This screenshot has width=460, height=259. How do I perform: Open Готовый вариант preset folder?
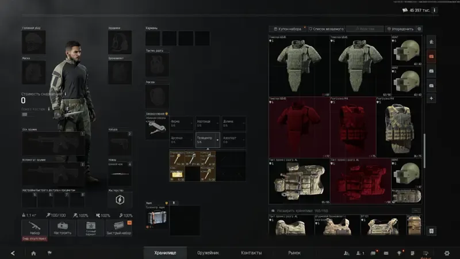pyautogui.click(x=91, y=228)
